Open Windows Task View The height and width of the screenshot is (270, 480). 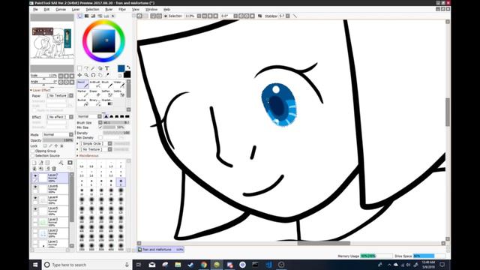pyautogui.click(x=138, y=265)
